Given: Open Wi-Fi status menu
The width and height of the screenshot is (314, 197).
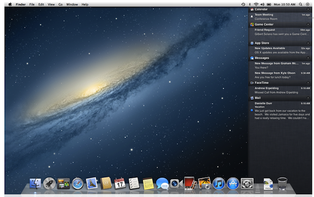Looking at the screenshot, I should pyautogui.click(x=256, y=4).
